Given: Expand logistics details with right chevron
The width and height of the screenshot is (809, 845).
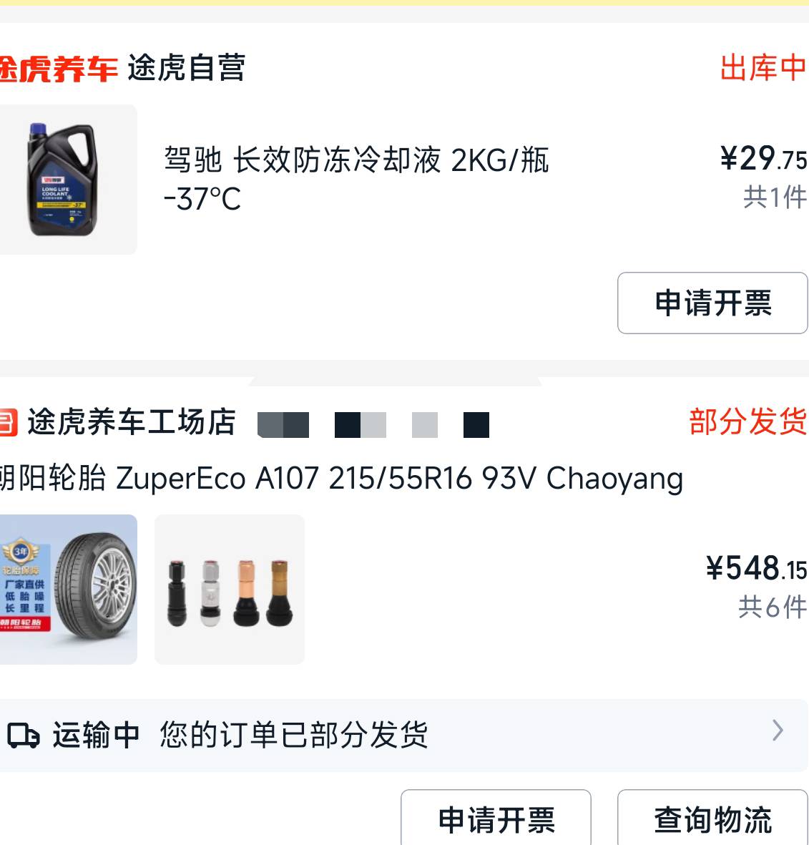Looking at the screenshot, I should coord(778,731).
